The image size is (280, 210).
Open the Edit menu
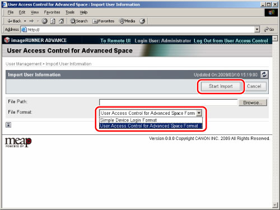click(x=22, y=12)
